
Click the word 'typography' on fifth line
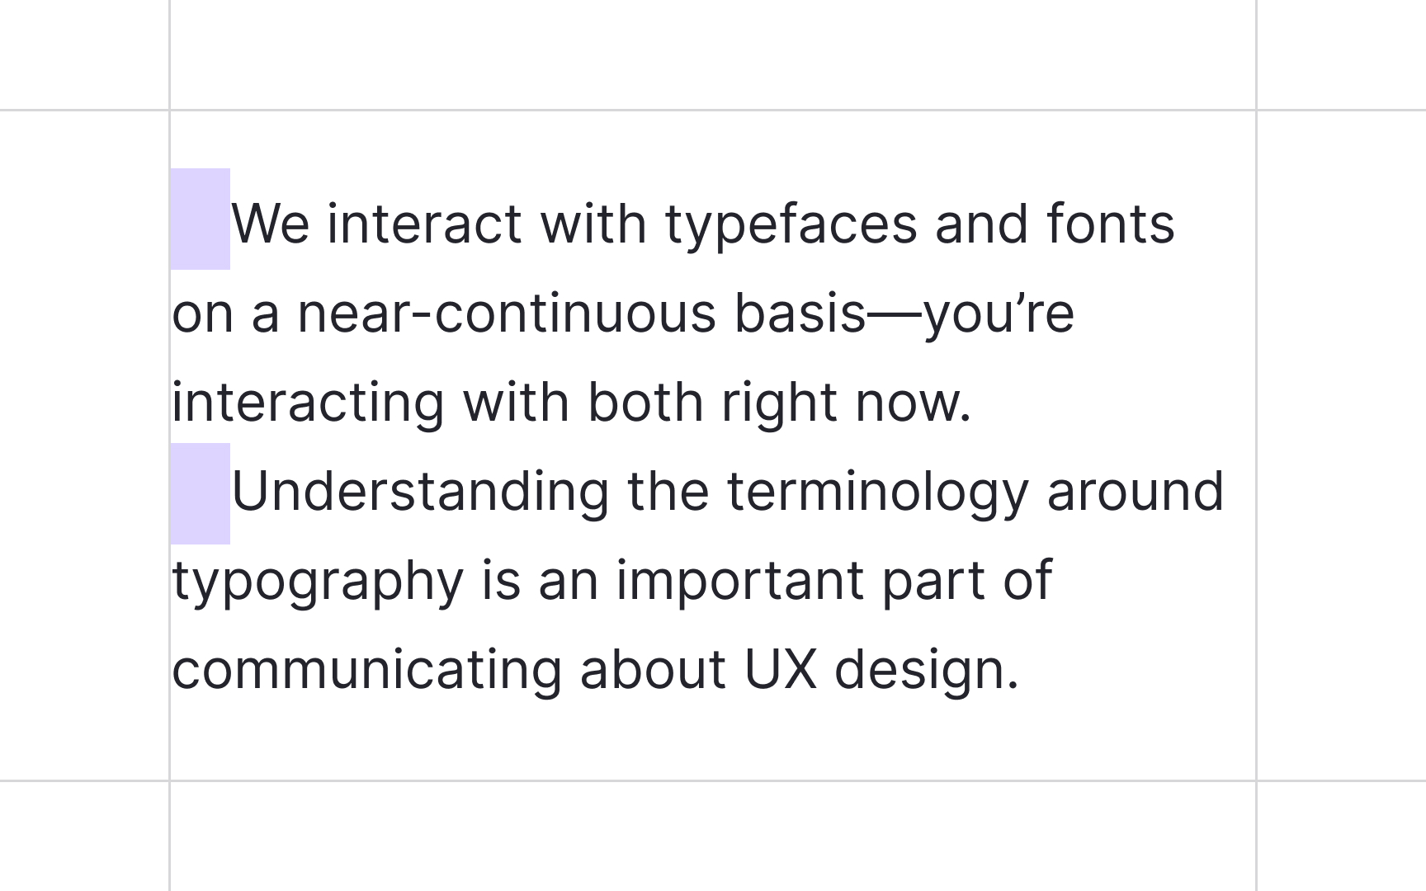tap(319, 582)
